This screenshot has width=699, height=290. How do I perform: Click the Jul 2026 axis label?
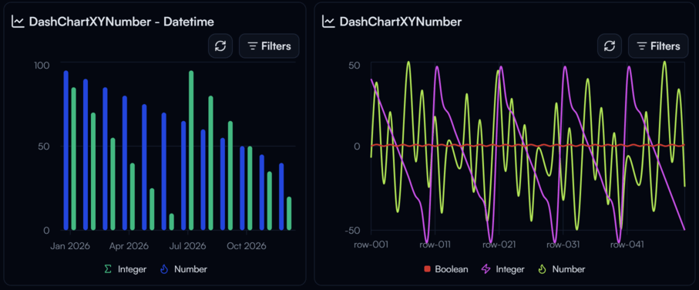[x=188, y=246]
